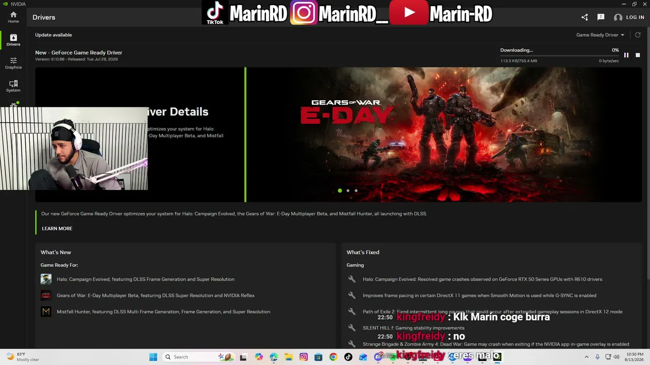Open the volume control in the system tray
The image size is (650, 365).
616,357
